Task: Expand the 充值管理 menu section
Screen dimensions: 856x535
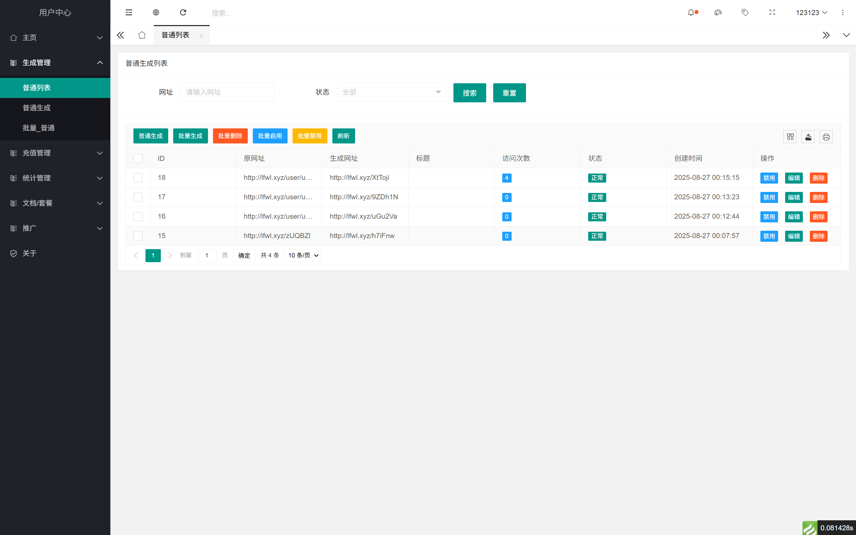Action: pyautogui.click(x=55, y=153)
